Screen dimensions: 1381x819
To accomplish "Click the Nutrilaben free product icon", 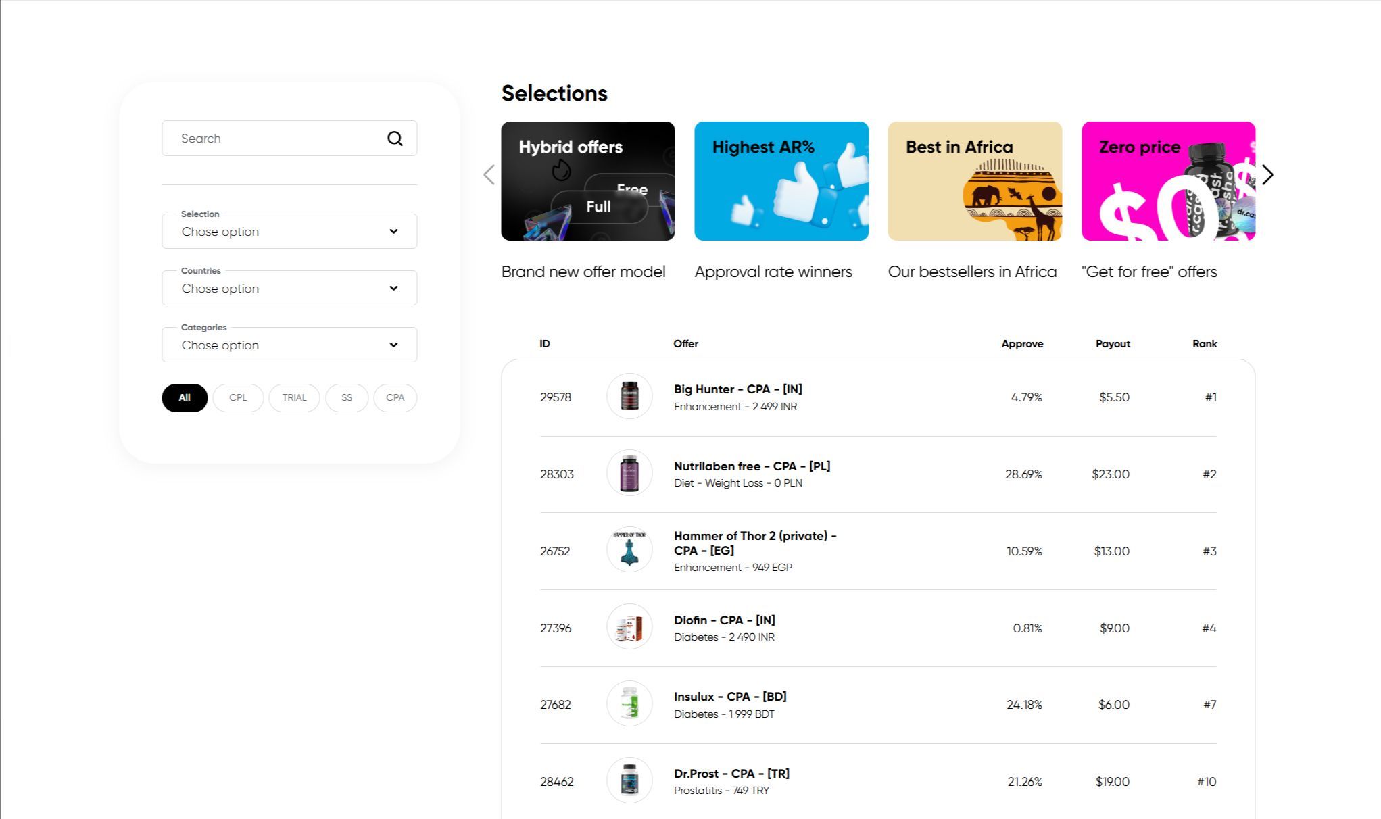I will coord(629,474).
